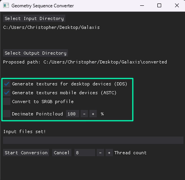Increase decimate percentage with plus button
Screen dimensions: 185x180
coord(93,114)
